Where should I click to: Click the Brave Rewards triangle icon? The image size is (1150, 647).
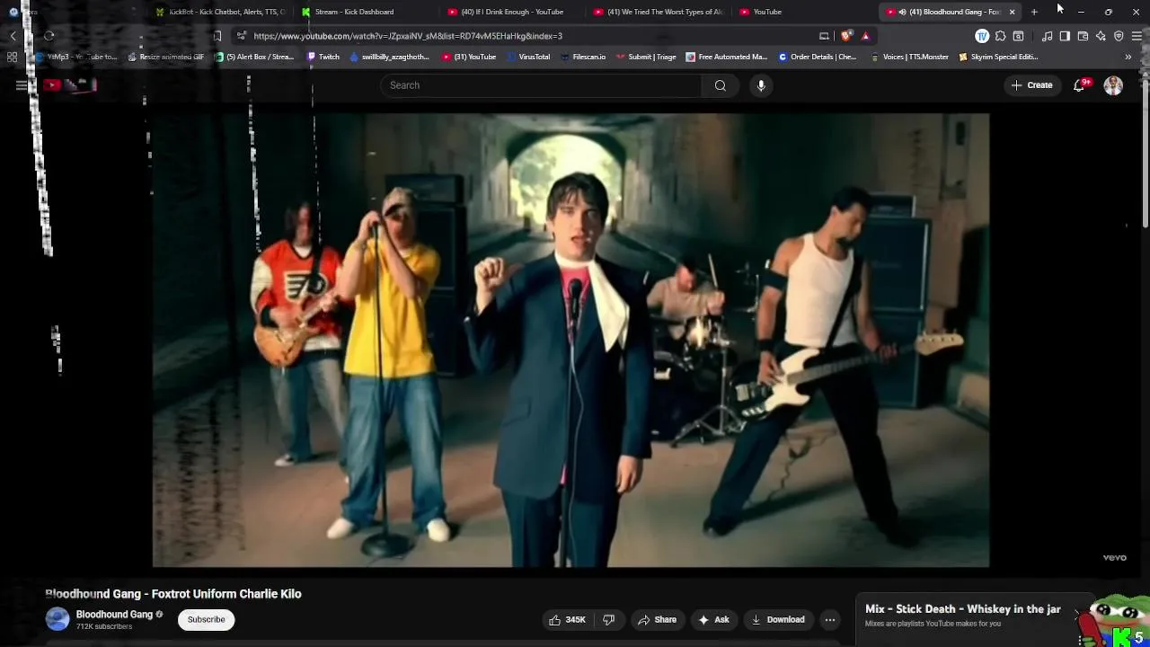pos(865,36)
